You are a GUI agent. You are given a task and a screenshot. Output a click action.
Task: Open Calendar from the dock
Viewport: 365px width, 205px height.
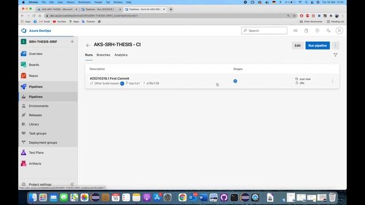pyautogui.click(x=115, y=198)
